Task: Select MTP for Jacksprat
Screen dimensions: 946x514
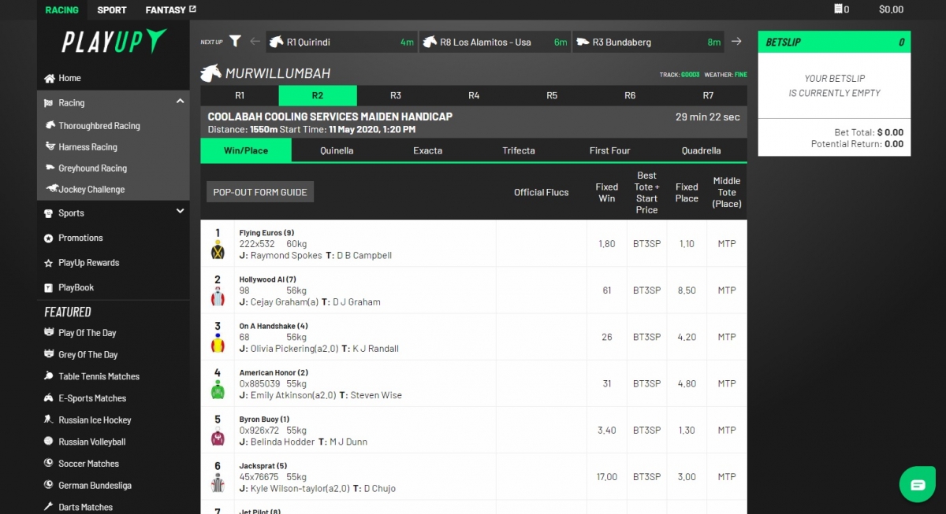Action: (x=727, y=476)
